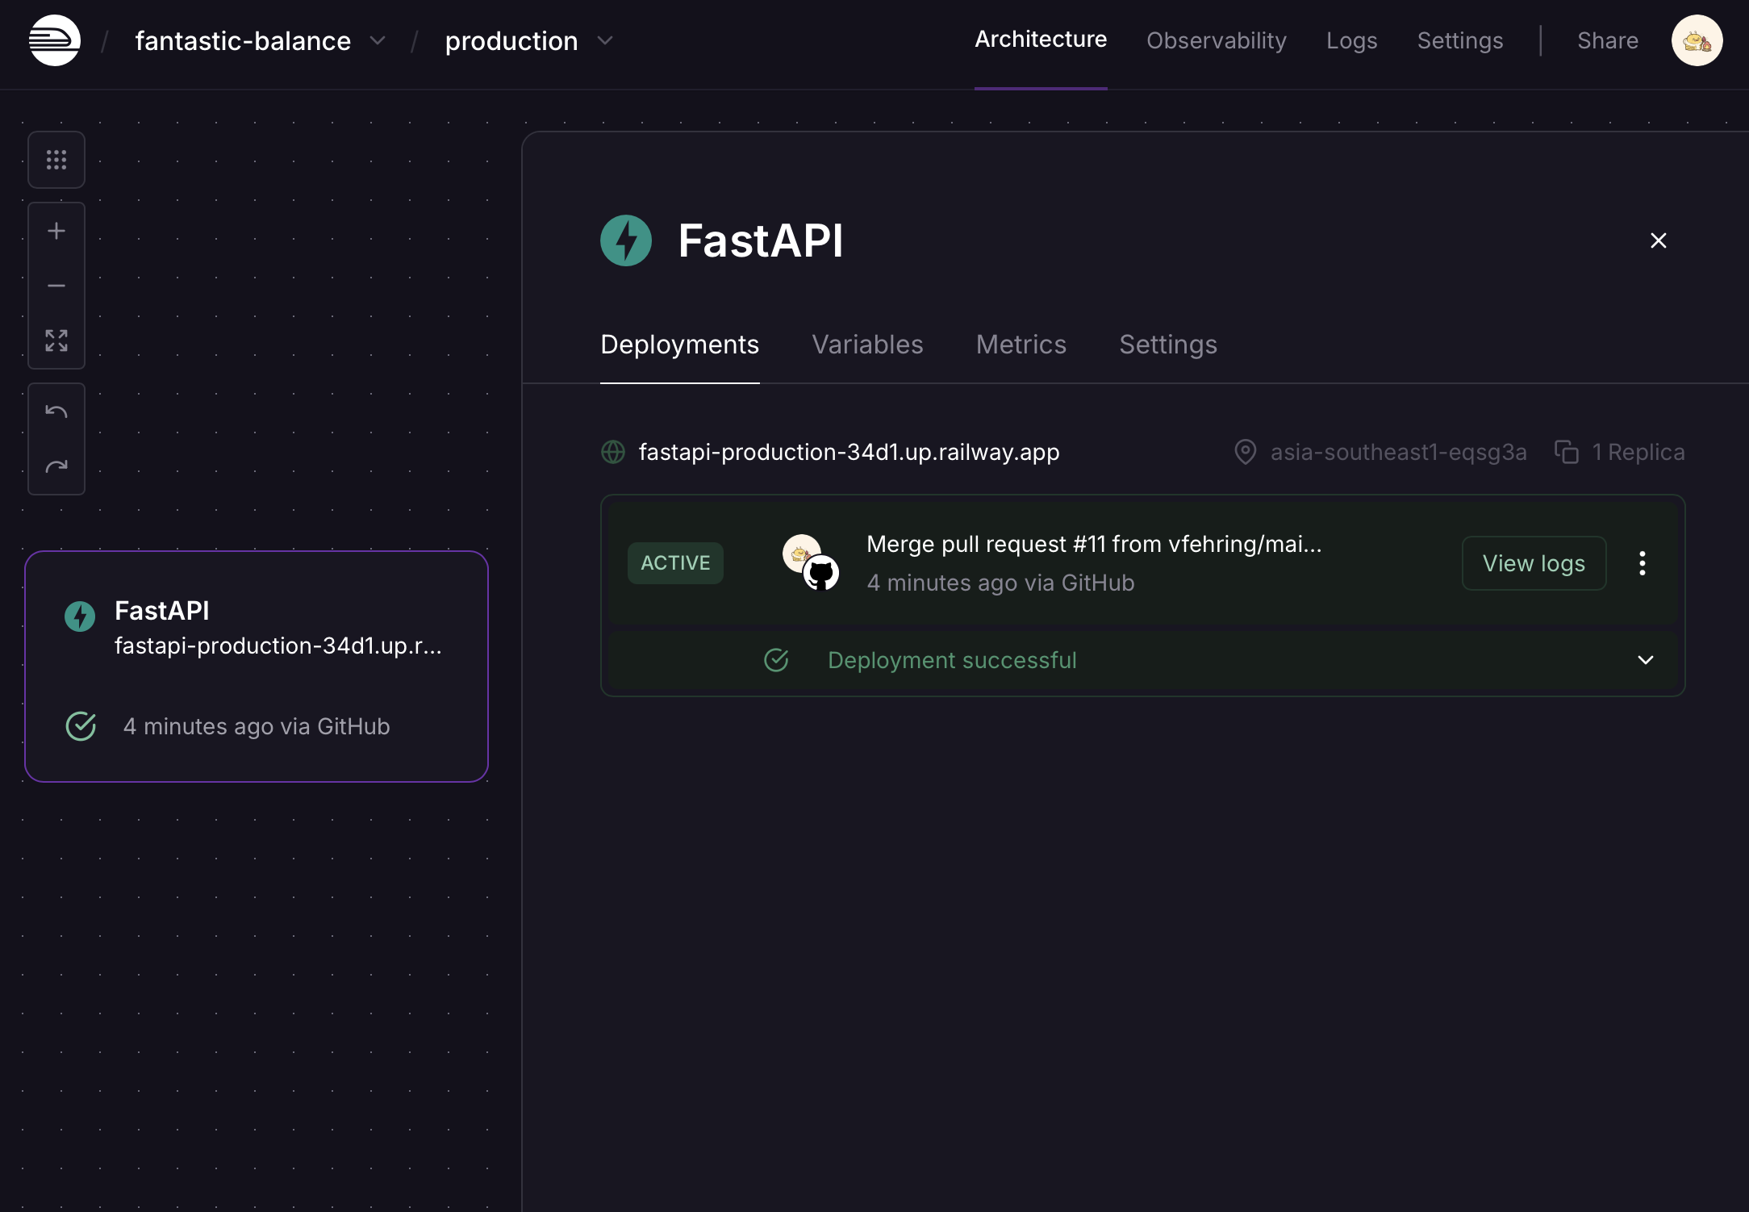This screenshot has height=1212, width=1749.
Task: Toggle the canvas grid dots button
Action: (x=56, y=160)
